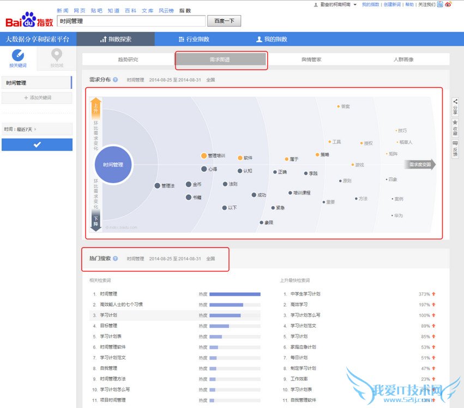Click 时间管理软件 in the related searches list
This screenshot has height=408, width=464.
coord(113,347)
